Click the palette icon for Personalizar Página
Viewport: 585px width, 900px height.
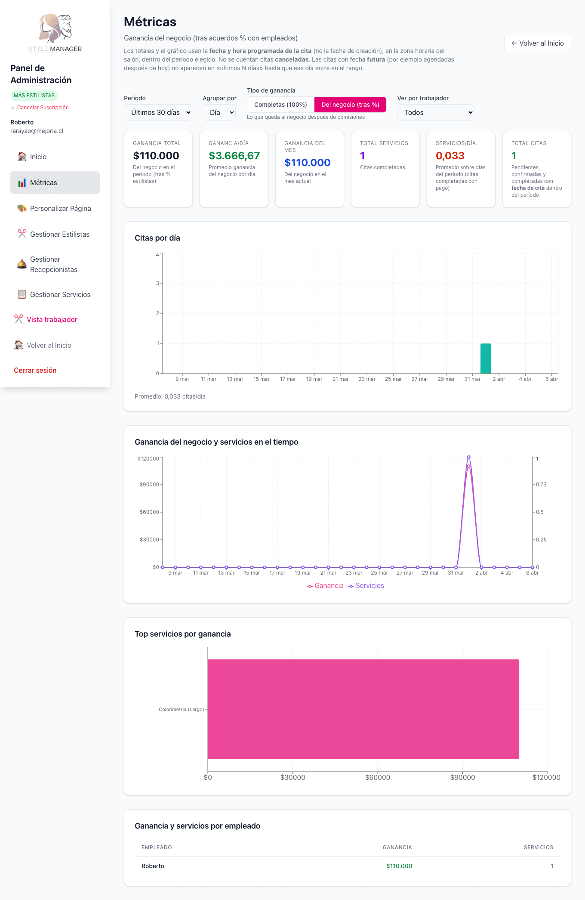(22, 208)
